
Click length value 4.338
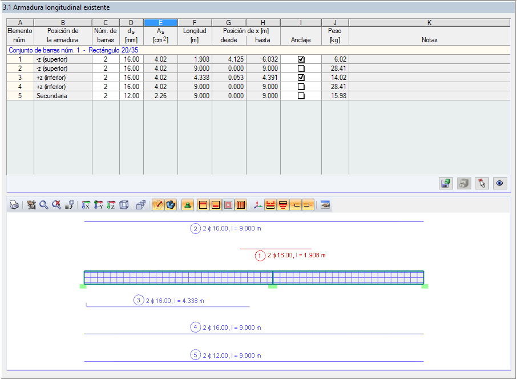click(x=195, y=78)
